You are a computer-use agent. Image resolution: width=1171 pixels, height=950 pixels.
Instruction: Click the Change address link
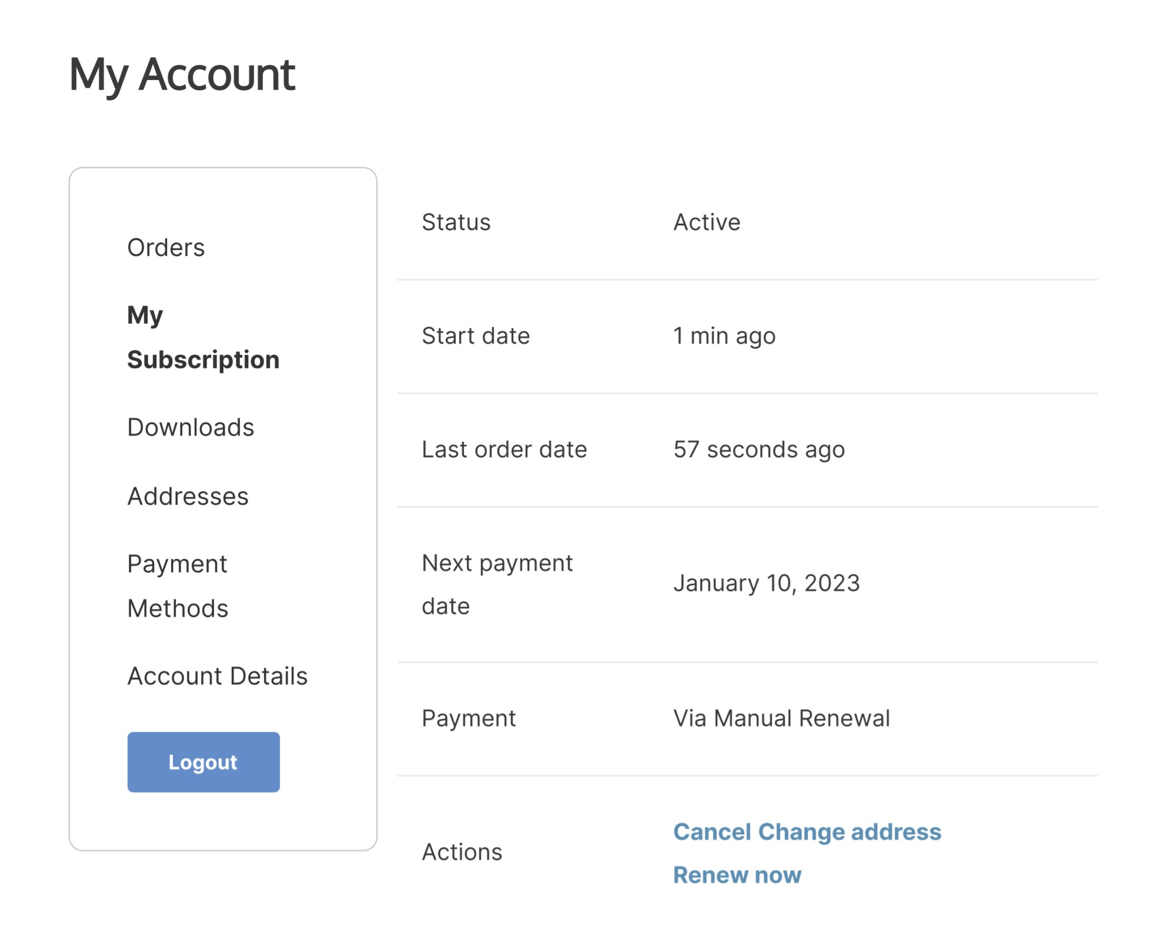849,832
